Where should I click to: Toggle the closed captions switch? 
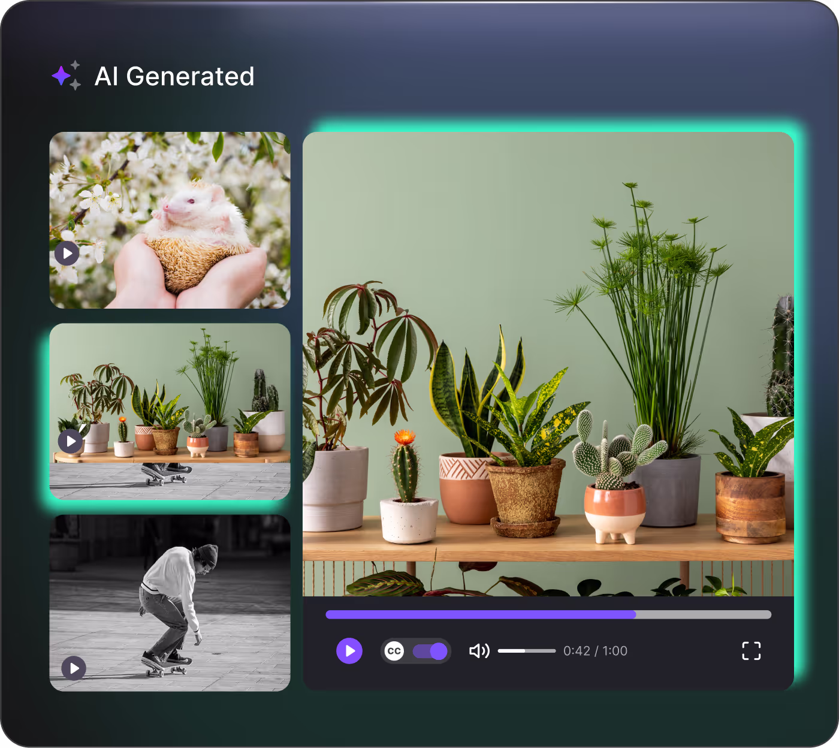point(430,651)
